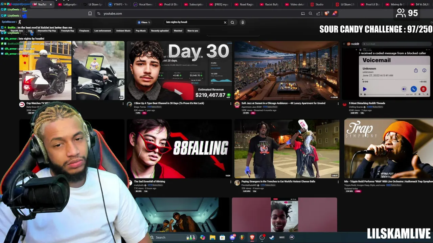
Task: Open the Chicago luxury apartment jazz thumbnail
Action: (x=287, y=71)
